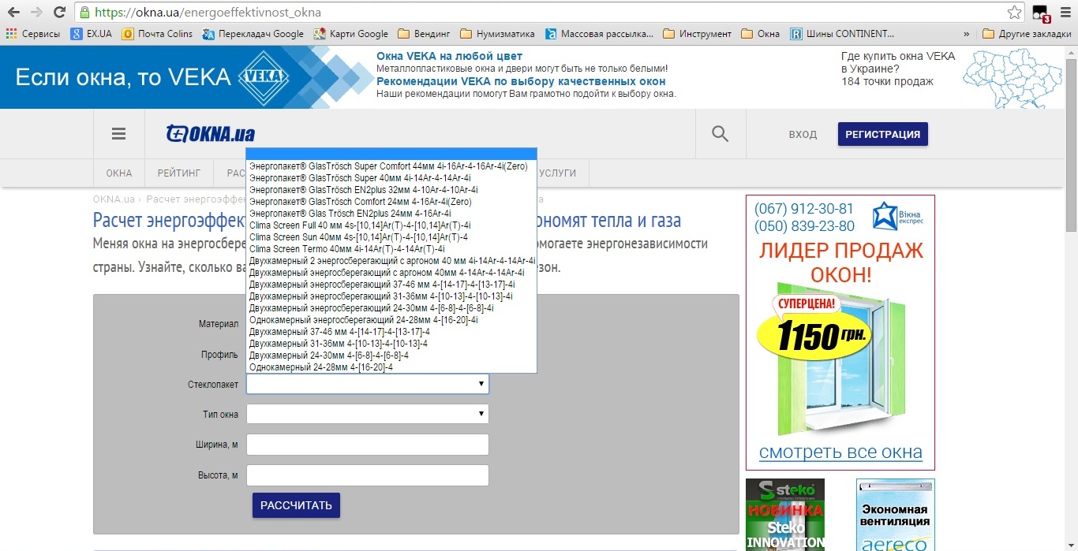Image resolution: width=1078 pixels, height=551 pixels.
Task: Open site search magnifier icon
Action: (720, 134)
